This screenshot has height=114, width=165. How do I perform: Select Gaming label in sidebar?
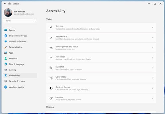point(12,70)
